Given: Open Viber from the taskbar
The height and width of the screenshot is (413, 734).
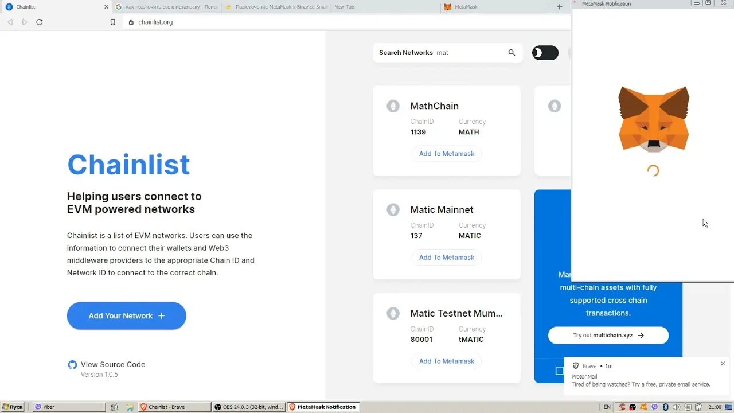Looking at the screenshot, I should click(69, 407).
